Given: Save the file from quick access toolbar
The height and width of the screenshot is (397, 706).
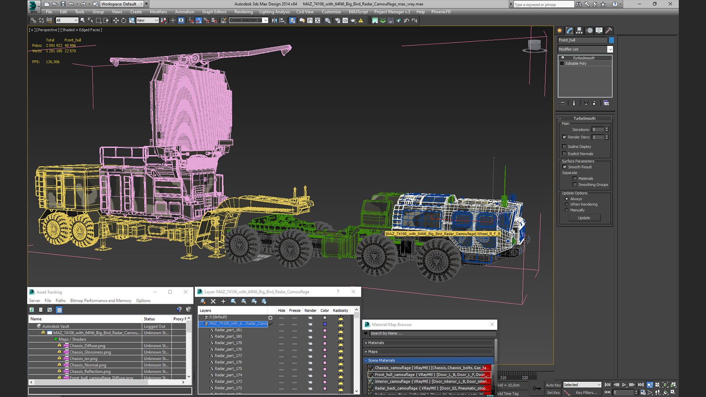Looking at the screenshot, I should 63,4.
